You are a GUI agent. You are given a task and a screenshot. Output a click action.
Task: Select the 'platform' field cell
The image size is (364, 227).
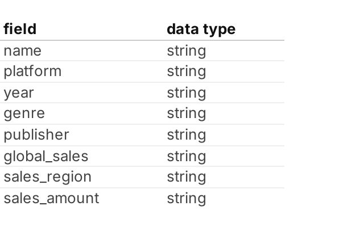pos(32,72)
